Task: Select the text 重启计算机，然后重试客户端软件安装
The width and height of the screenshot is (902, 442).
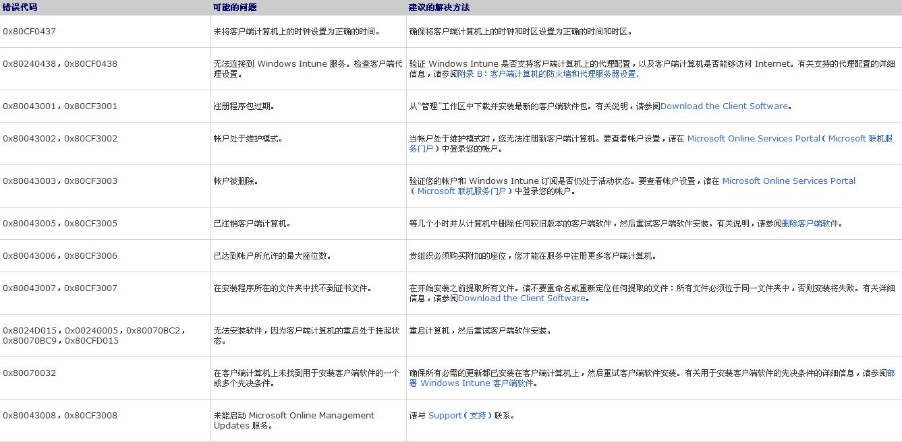Action: click(480, 331)
